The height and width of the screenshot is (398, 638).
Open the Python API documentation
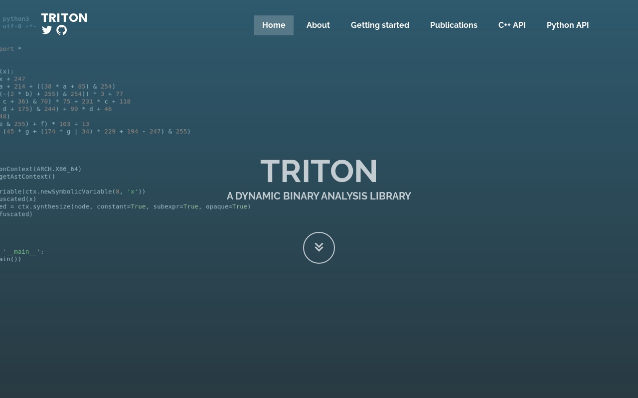[x=568, y=25]
